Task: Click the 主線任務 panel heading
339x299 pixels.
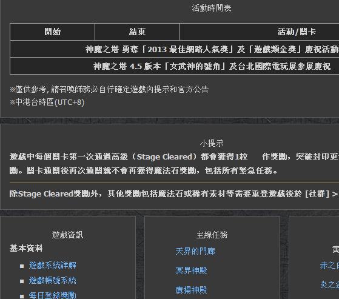Action: (212, 235)
